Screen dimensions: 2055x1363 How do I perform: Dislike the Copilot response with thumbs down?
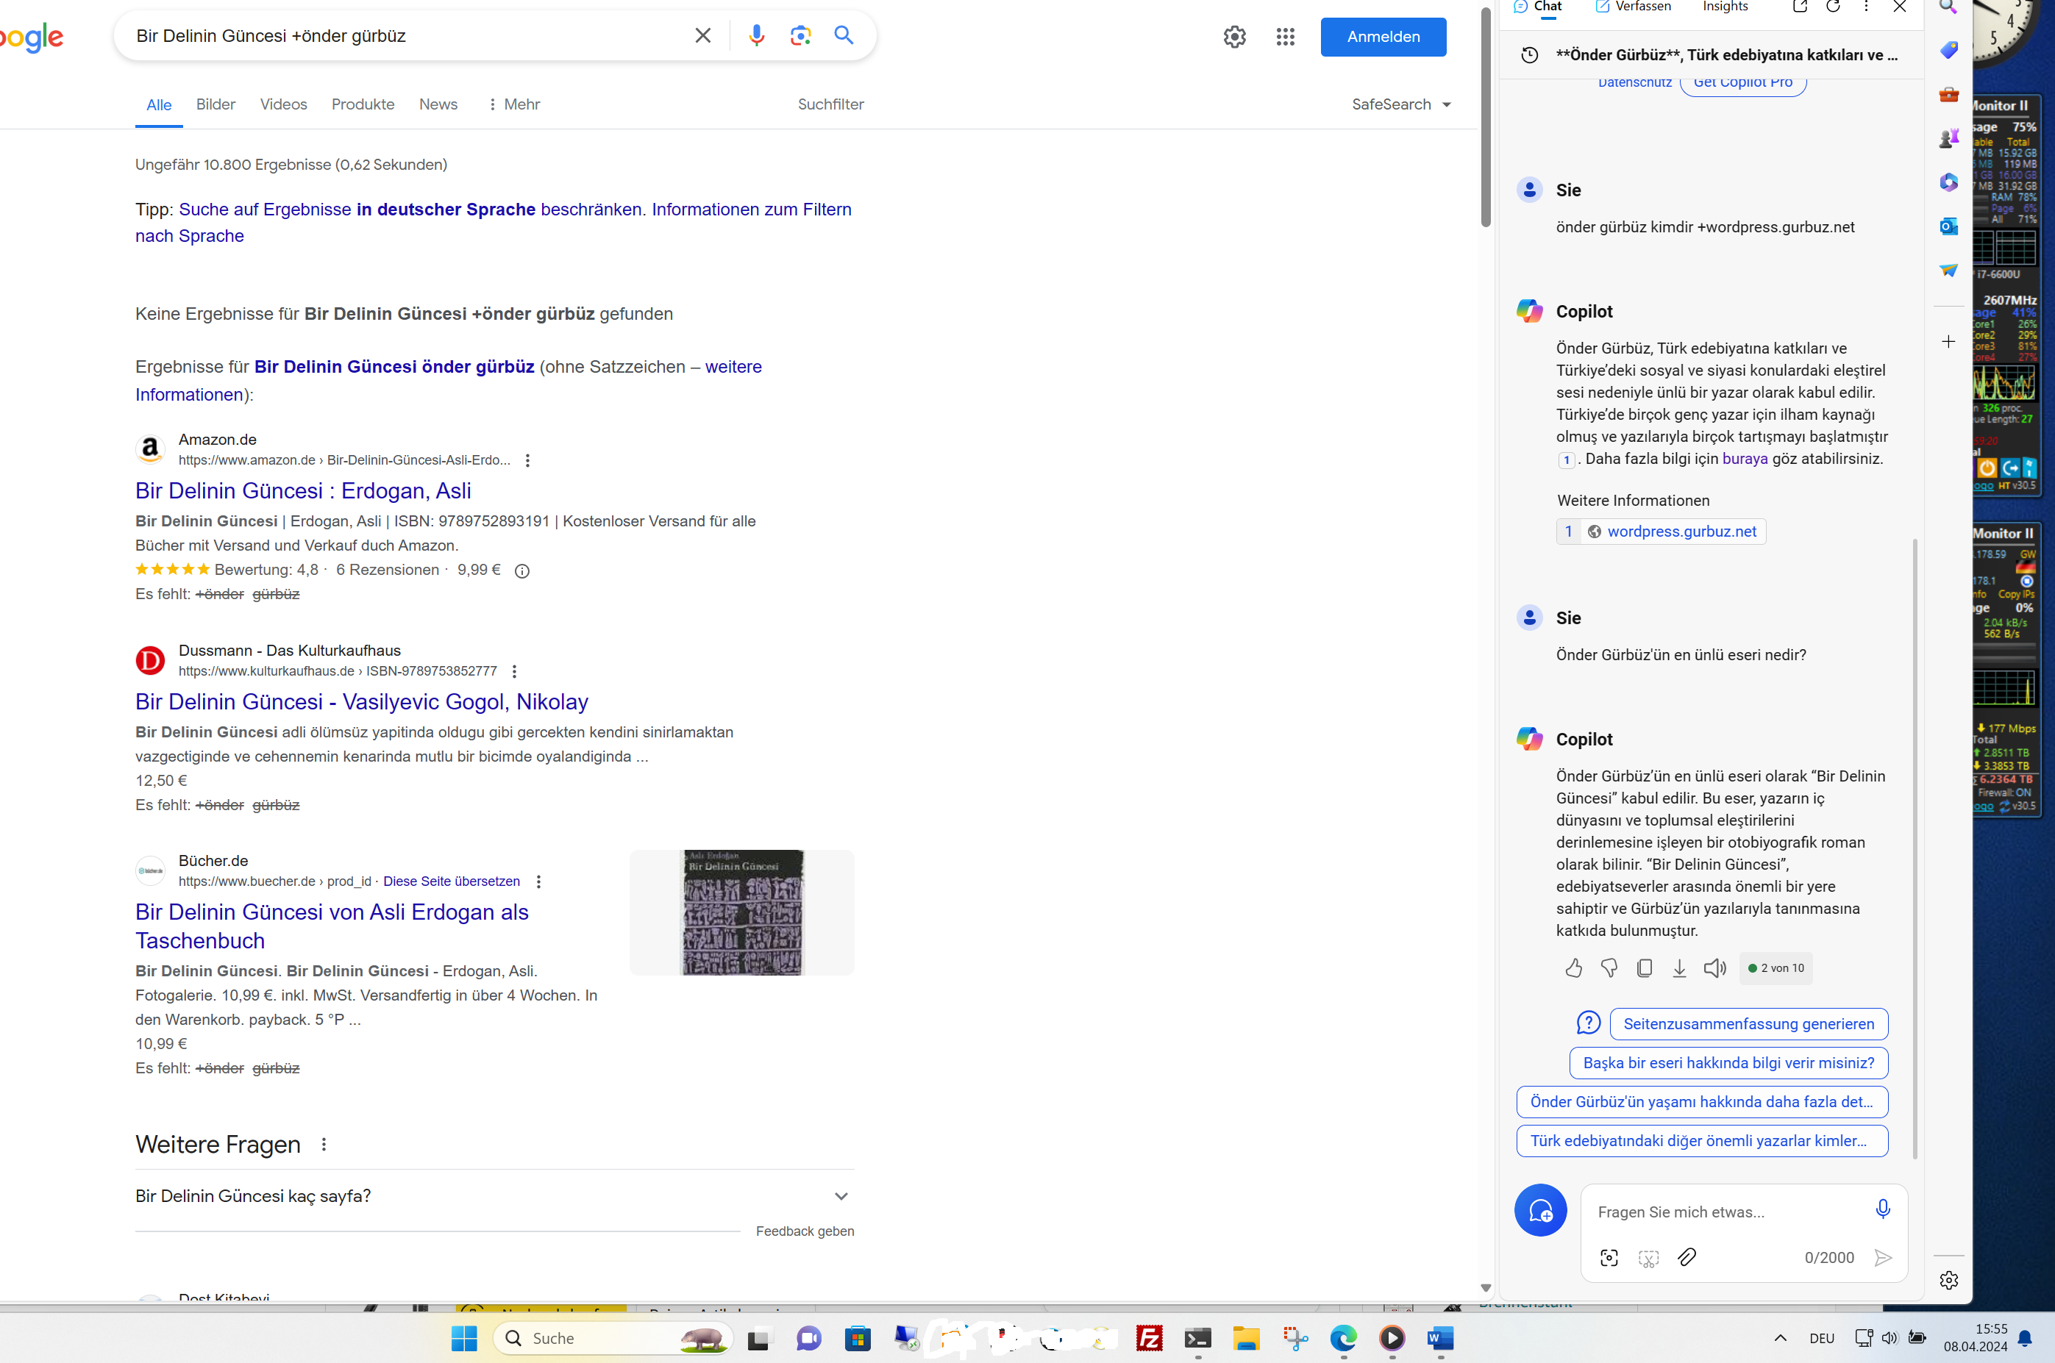(1609, 968)
